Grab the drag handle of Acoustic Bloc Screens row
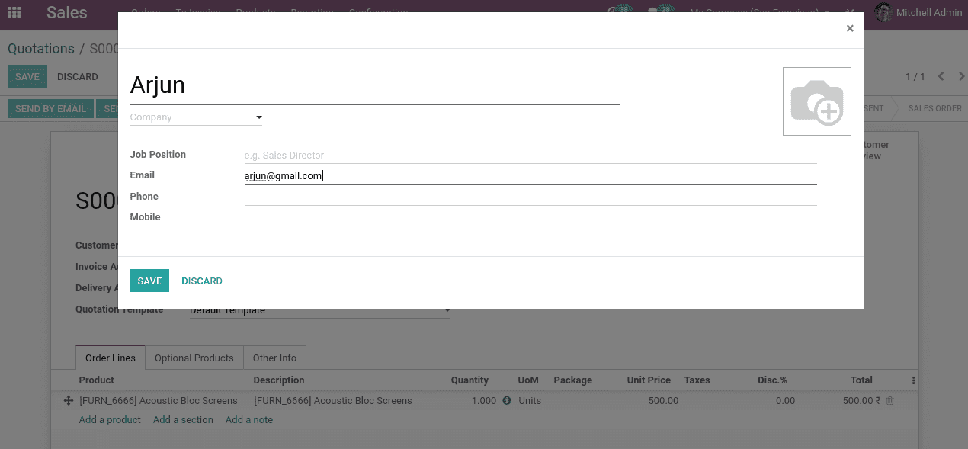 pos(68,401)
